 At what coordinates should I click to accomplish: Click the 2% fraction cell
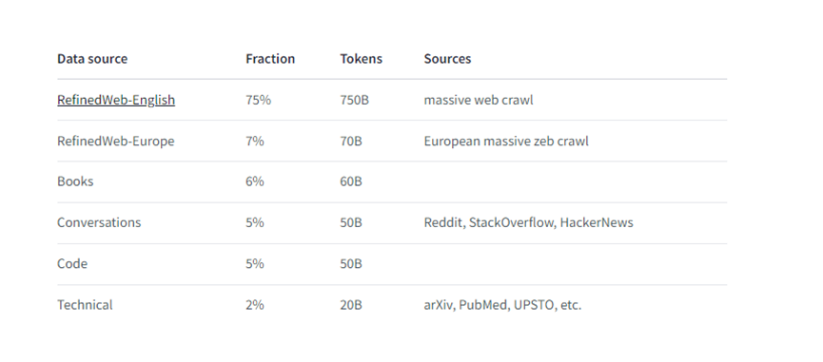point(255,304)
